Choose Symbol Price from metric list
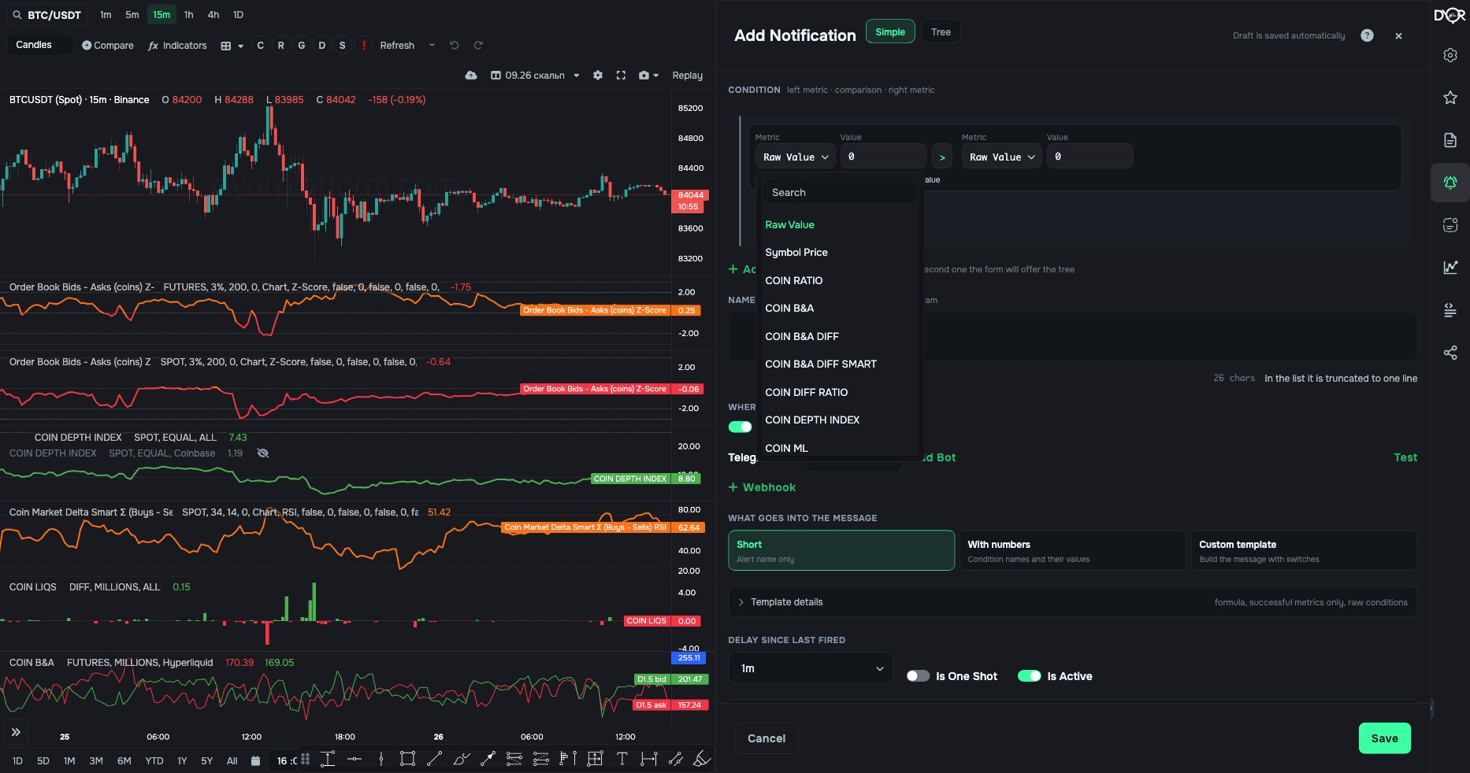 pos(796,253)
